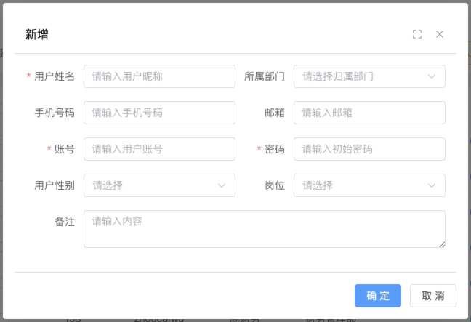Select the 邮箱 input field

tap(369, 113)
